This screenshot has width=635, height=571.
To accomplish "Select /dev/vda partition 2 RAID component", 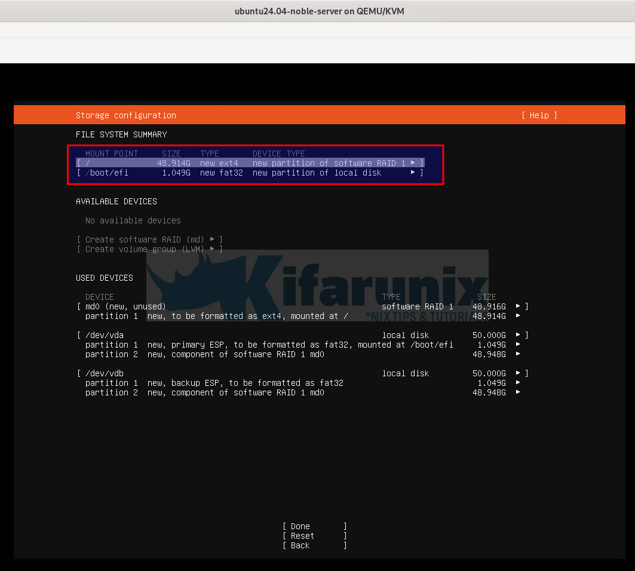I will click(x=302, y=354).
